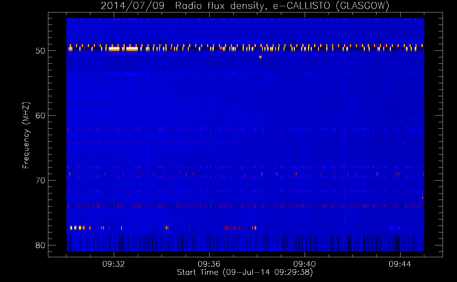Screen dimensions: 457x282
Task: Click the 60 frequency tick label
Action: (40, 116)
